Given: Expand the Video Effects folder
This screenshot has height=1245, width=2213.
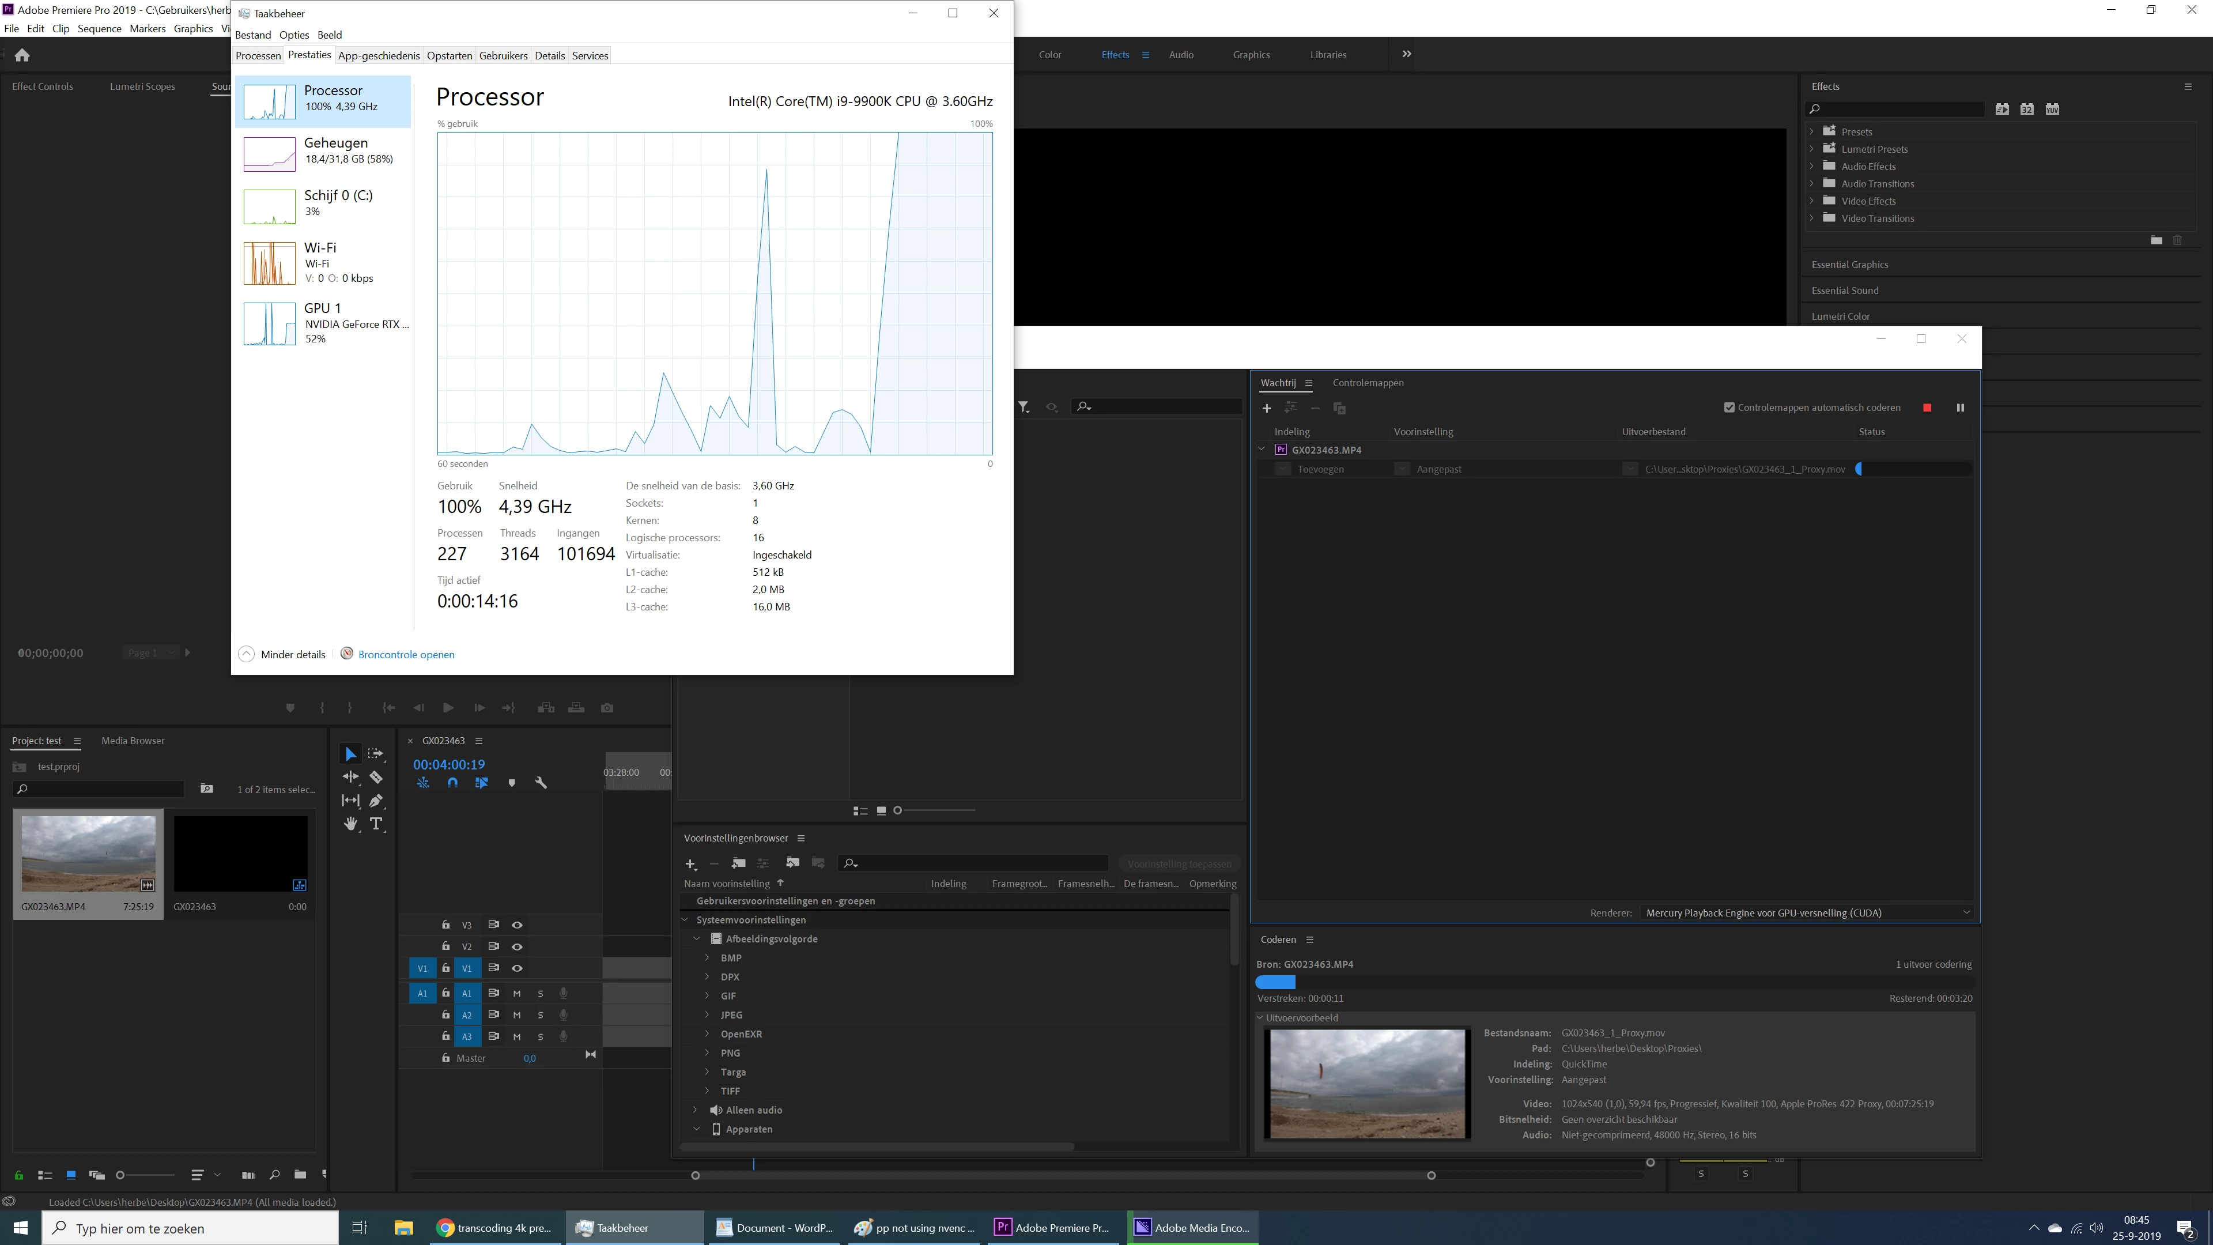Looking at the screenshot, I should click(1812, 201).
